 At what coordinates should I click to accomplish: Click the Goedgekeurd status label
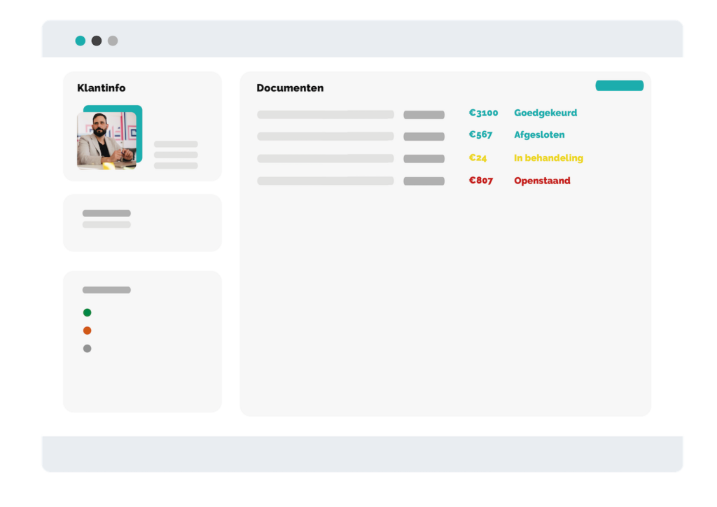[545, 113]
